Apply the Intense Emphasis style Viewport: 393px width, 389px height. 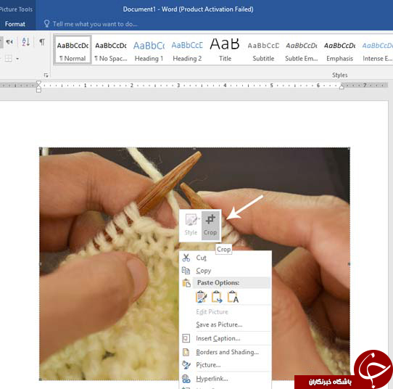(x=377, y=50)
